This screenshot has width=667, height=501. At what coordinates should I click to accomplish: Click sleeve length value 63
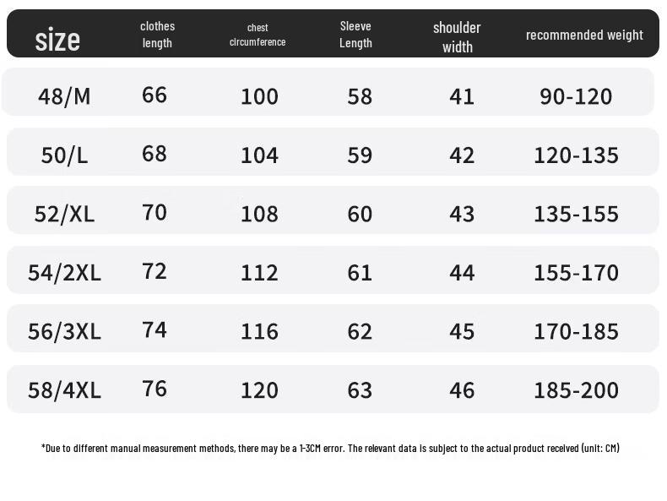(x=360, y=390)
